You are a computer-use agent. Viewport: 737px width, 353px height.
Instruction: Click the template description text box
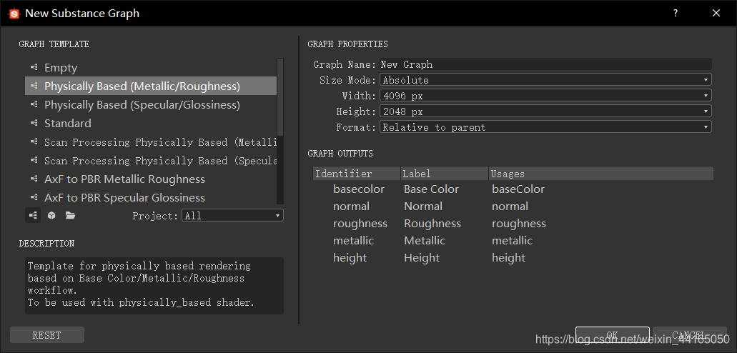154,285
